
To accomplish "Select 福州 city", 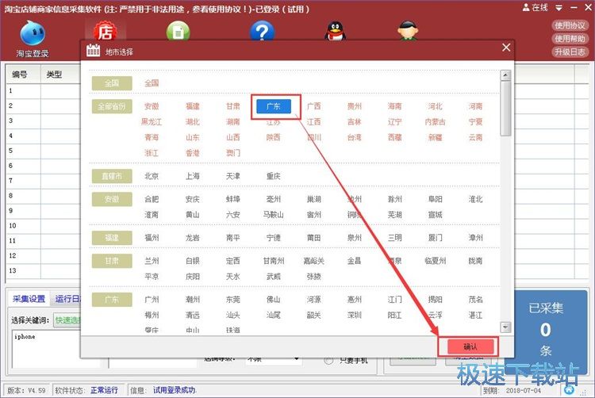I will coord(152,238).
